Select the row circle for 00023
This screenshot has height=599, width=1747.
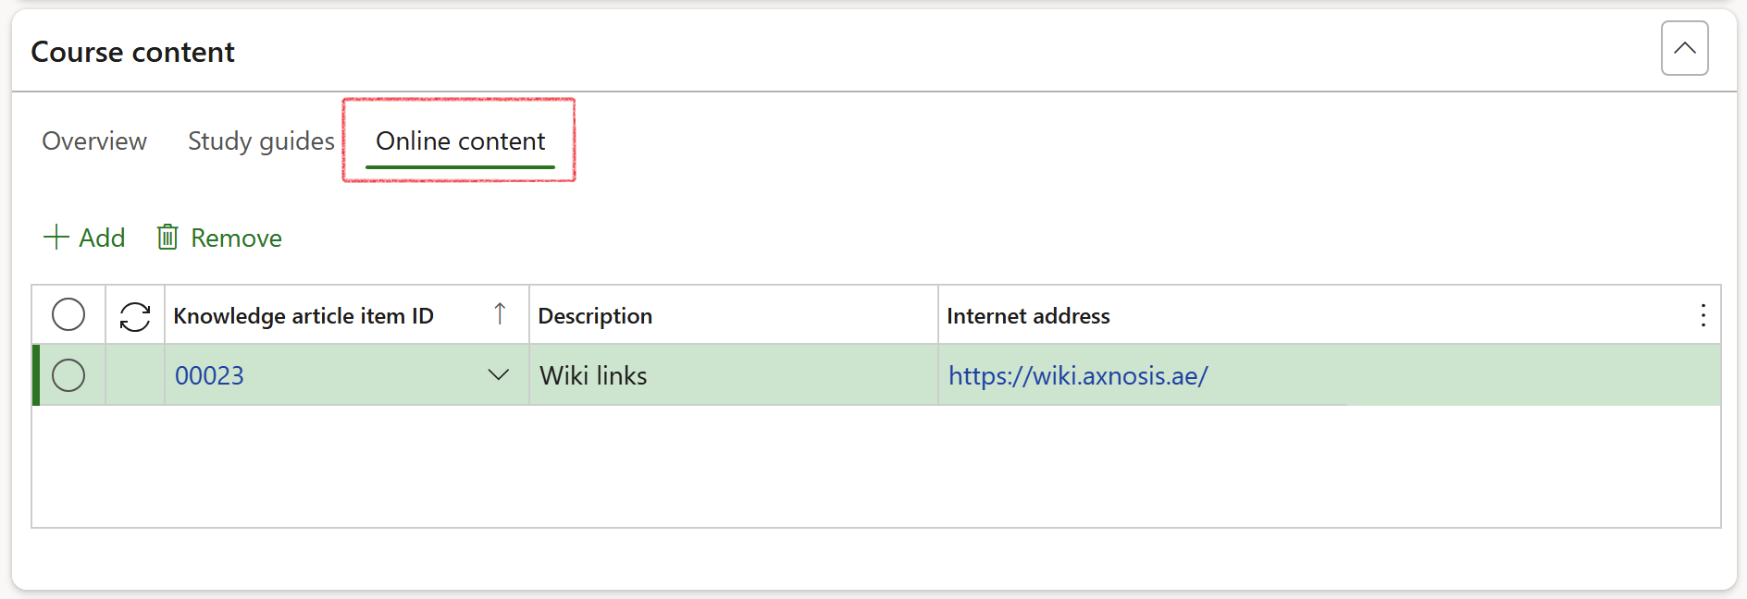click(68, 375)
